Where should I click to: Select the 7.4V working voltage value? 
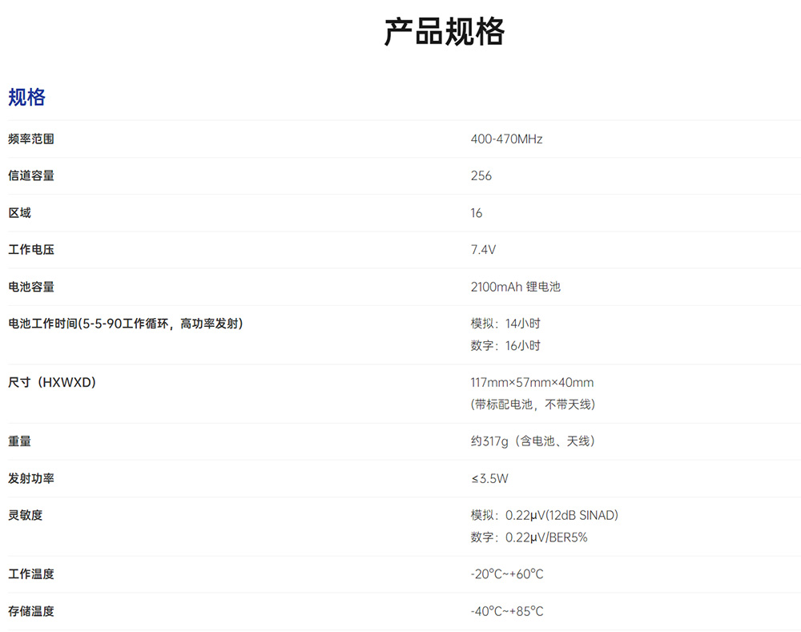483,250
